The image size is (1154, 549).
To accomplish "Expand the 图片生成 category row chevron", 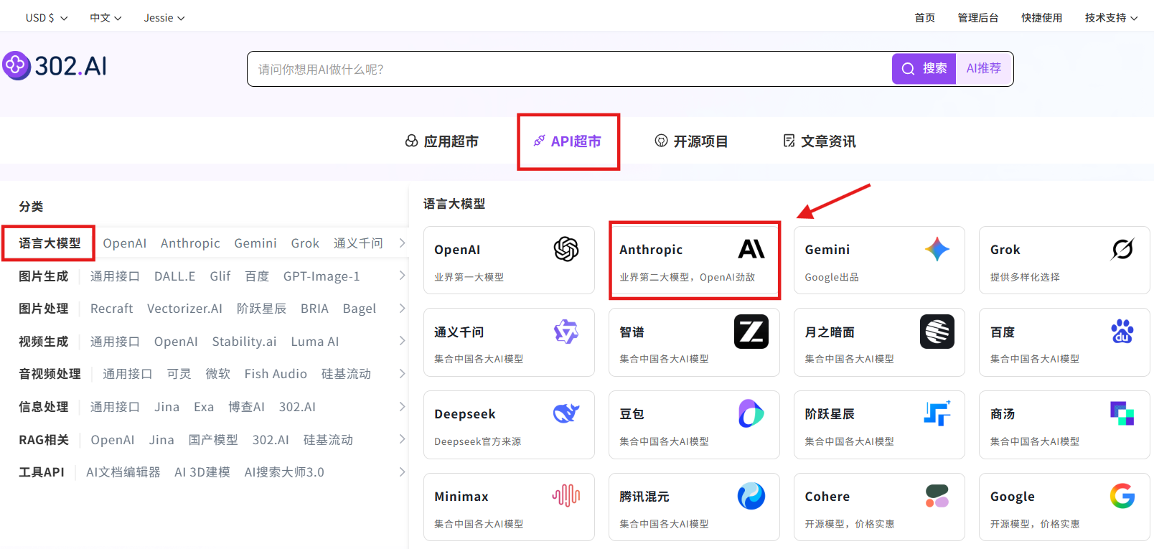I will pos(402,276).
